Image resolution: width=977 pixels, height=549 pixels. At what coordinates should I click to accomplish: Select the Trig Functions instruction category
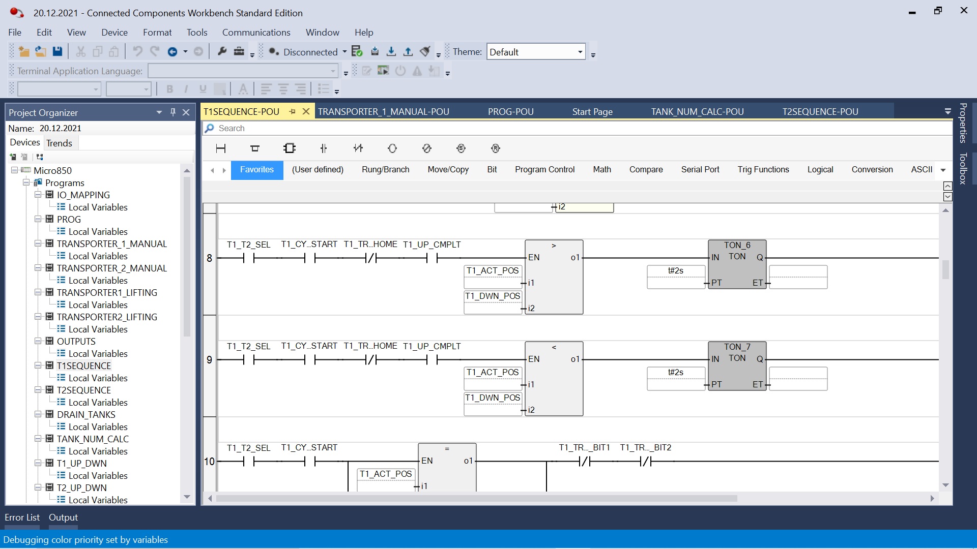click(763, 170)
